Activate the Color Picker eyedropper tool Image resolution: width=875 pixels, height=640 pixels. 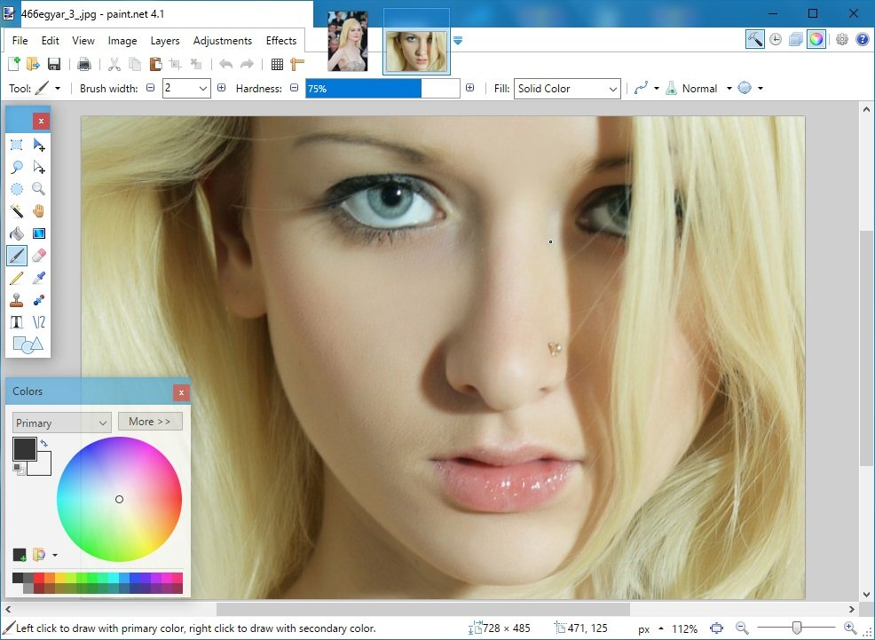pos(38,278)
